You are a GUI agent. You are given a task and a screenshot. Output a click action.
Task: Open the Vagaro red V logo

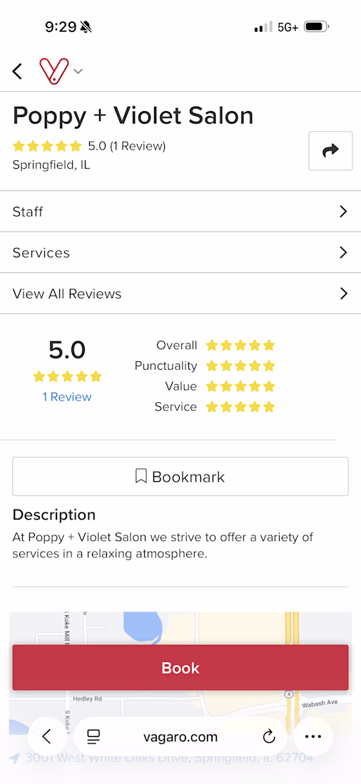(x=54, y=71)
